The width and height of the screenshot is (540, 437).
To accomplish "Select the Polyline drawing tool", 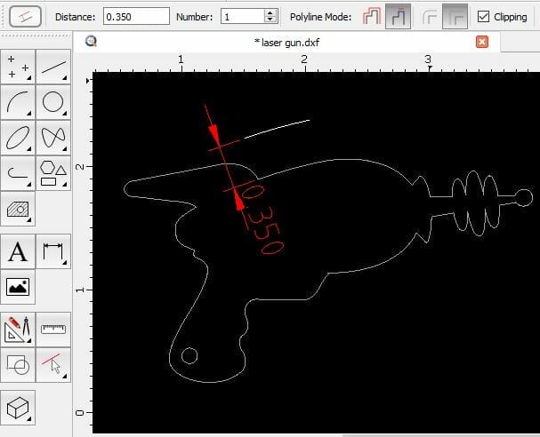I will tap(18, 173).
